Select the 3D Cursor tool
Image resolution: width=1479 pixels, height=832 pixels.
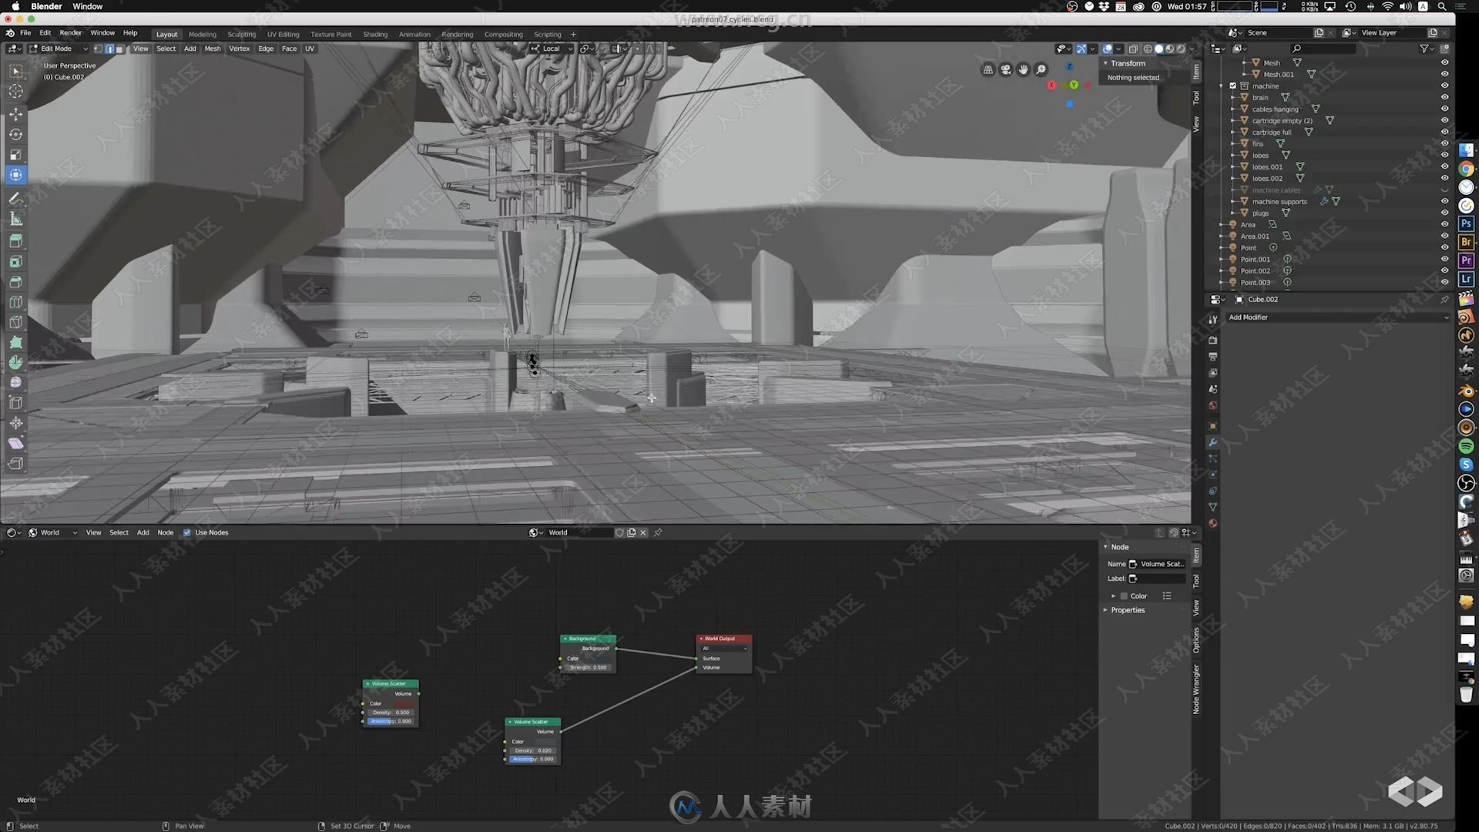(x=15, y=92)
